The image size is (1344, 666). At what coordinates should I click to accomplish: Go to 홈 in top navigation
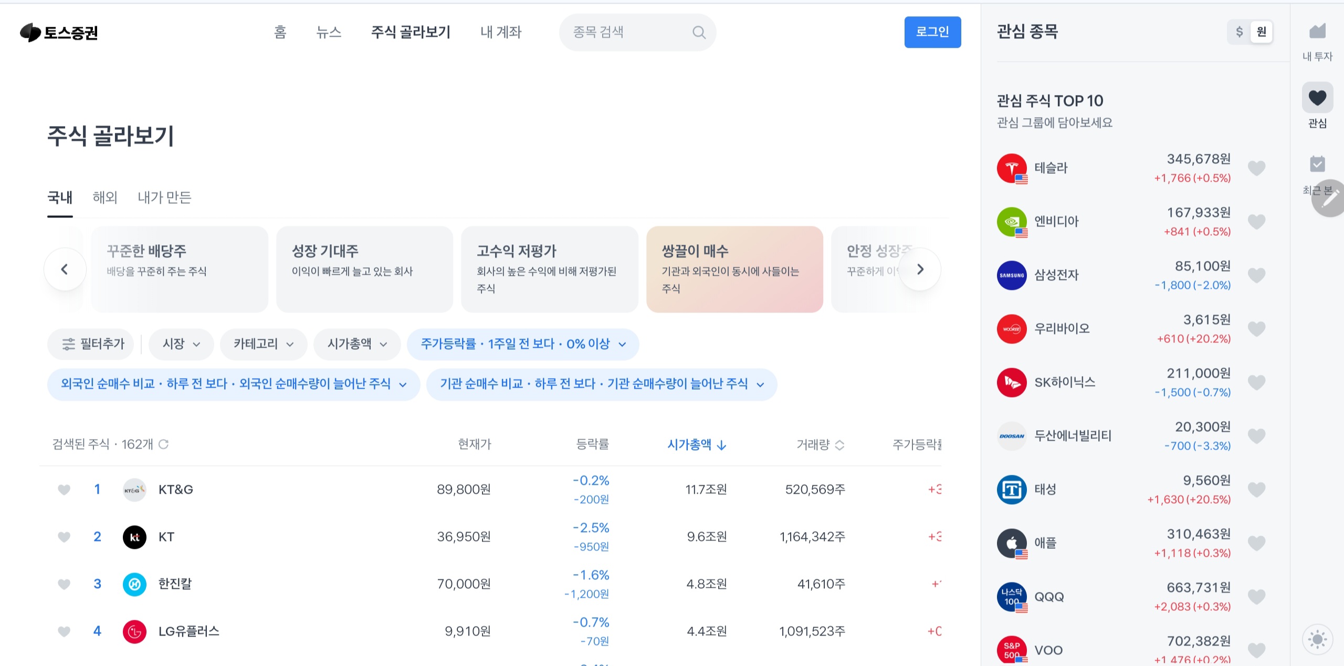280,33
